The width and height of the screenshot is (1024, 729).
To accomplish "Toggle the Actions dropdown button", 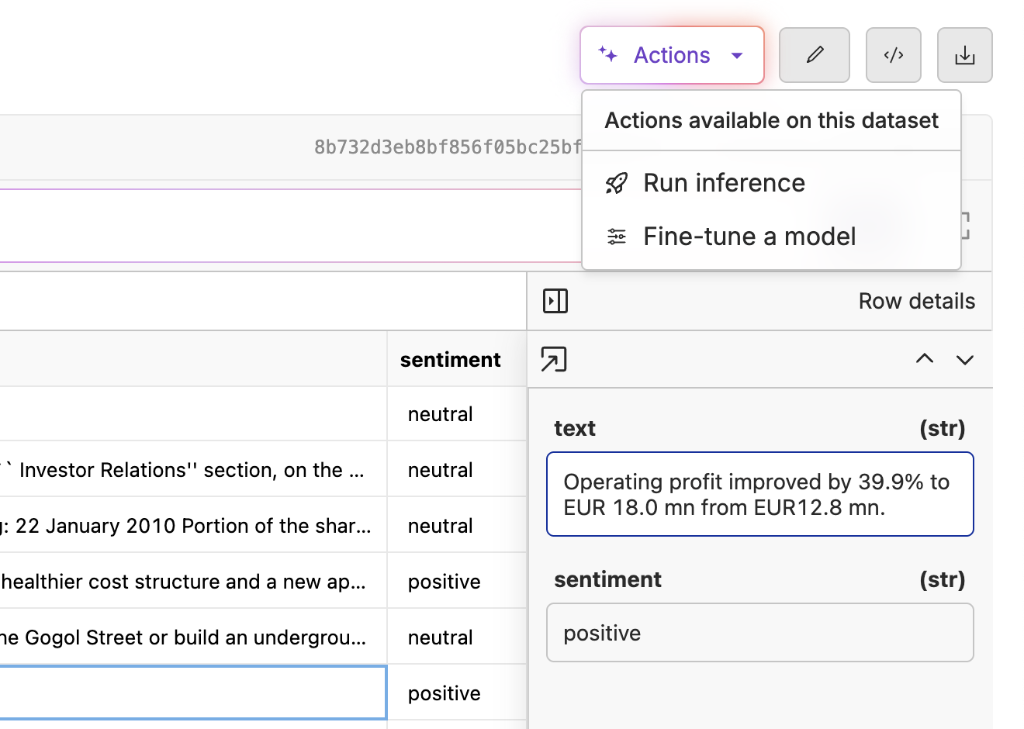I will 671,55.
